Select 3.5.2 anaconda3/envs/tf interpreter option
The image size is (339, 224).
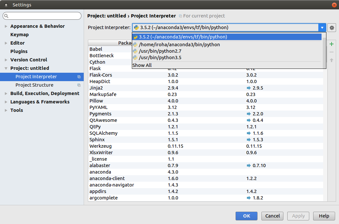click(x=227, y=37)
